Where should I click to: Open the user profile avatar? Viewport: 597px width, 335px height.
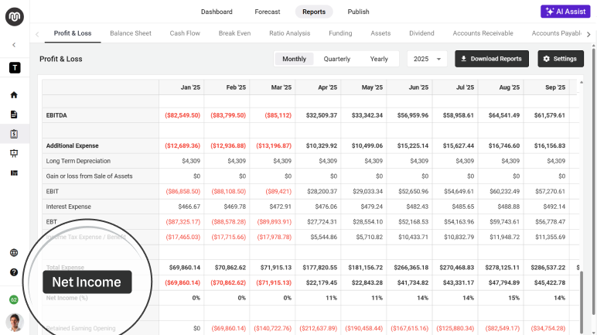pos(15,323)
